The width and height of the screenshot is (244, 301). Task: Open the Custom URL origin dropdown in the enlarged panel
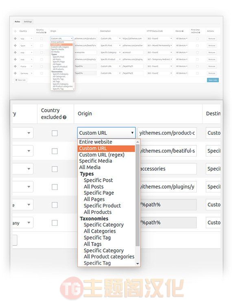pyautogui.click(x=107, y=133)
